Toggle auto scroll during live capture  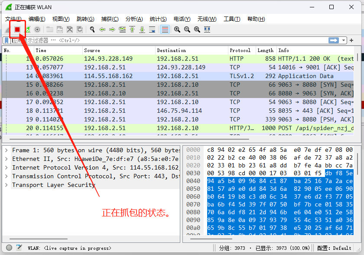[152, 29]
